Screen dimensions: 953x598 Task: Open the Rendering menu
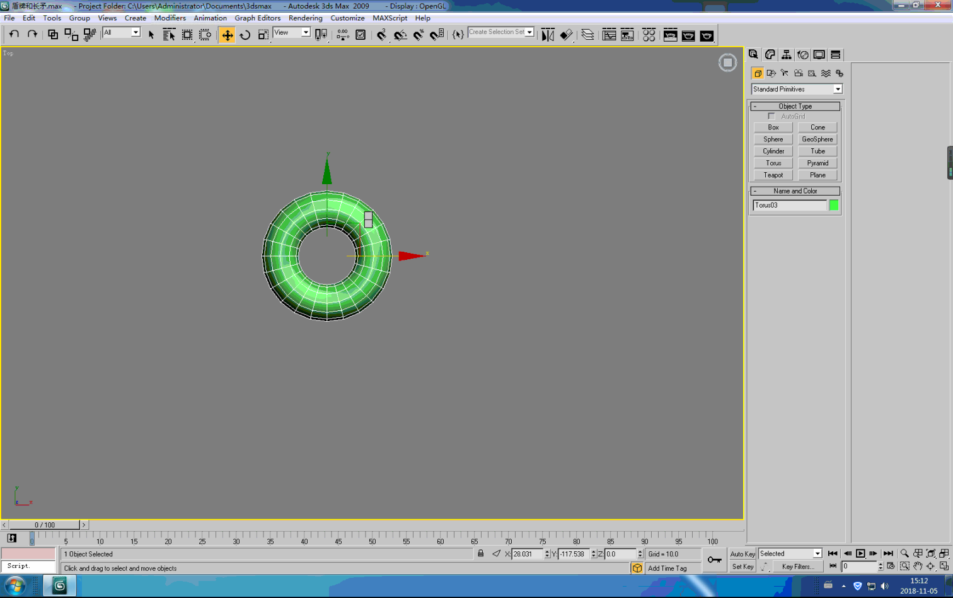(306, 18)
